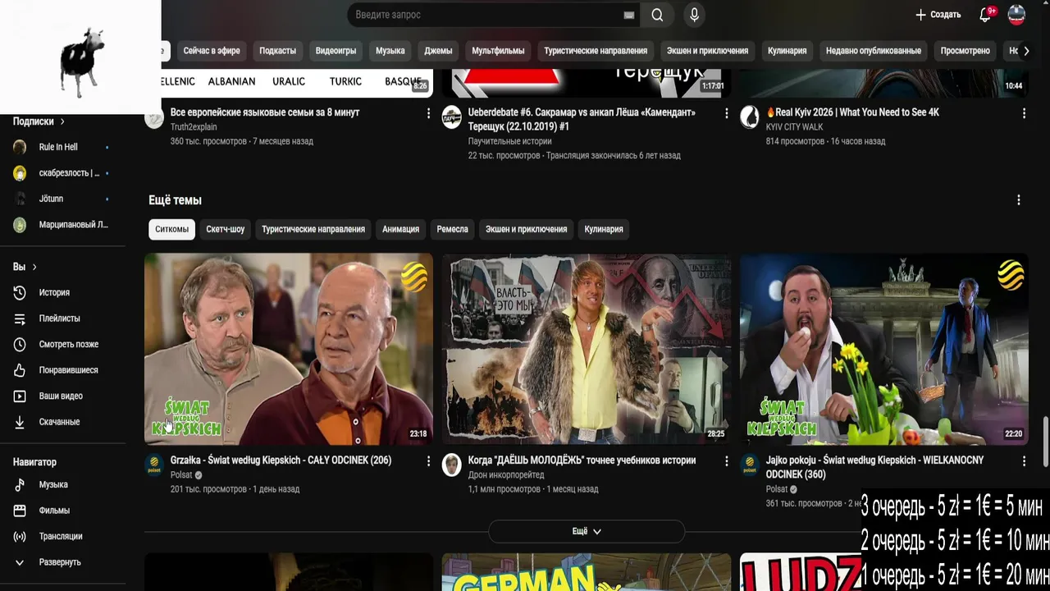This screenshot has height=591, width=1050.
Task: Select Сейчас в эфире chip
Action: [212, 51]
